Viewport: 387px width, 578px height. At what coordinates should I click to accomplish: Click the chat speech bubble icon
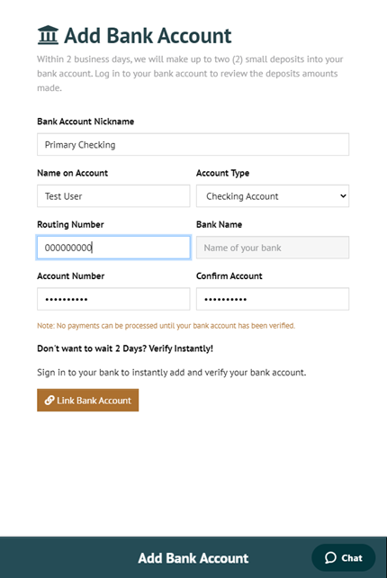pyautogui.click(x=330, y=557)
